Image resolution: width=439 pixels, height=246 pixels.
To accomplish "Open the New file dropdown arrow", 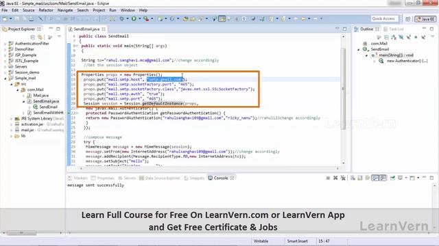I will coord(11,18).
